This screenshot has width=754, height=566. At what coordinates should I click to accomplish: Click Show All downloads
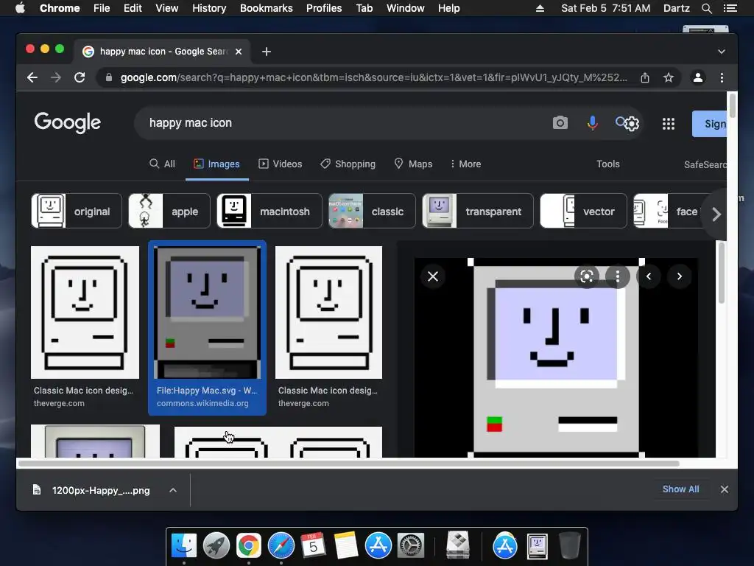pyautogui.click(x=680, y=489)
